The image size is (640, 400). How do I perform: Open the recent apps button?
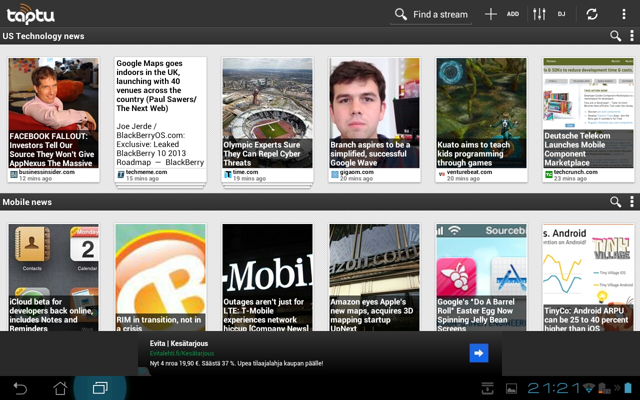pyautogui.click(x=100, y=388)
